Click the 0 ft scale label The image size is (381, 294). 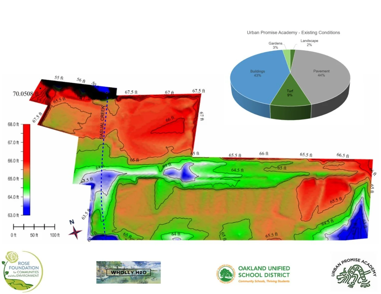[14, 235]
